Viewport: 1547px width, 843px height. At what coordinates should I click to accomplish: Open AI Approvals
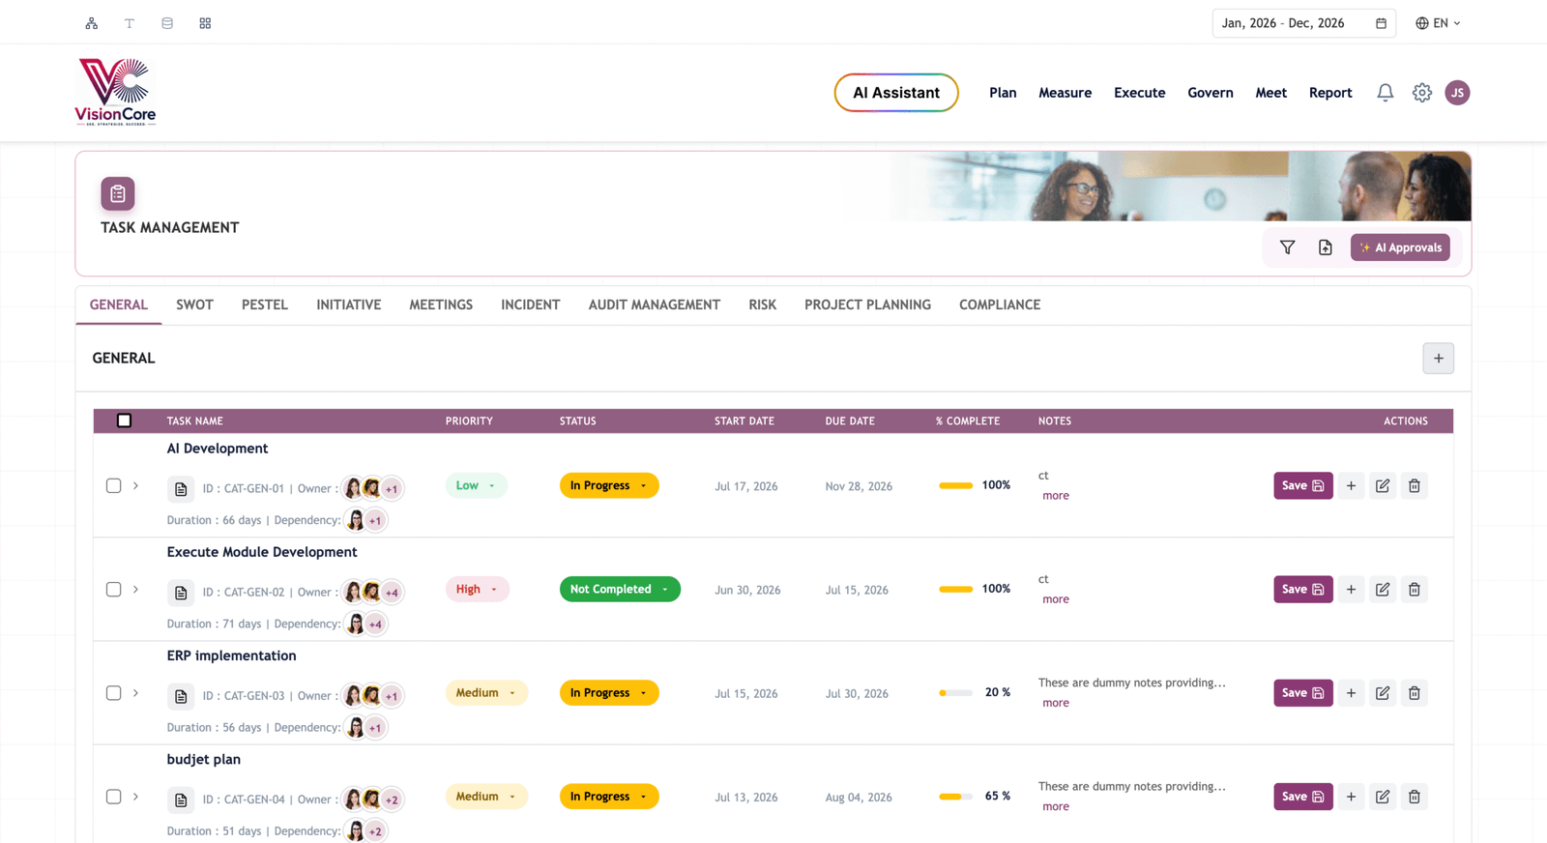point(1400,247)
